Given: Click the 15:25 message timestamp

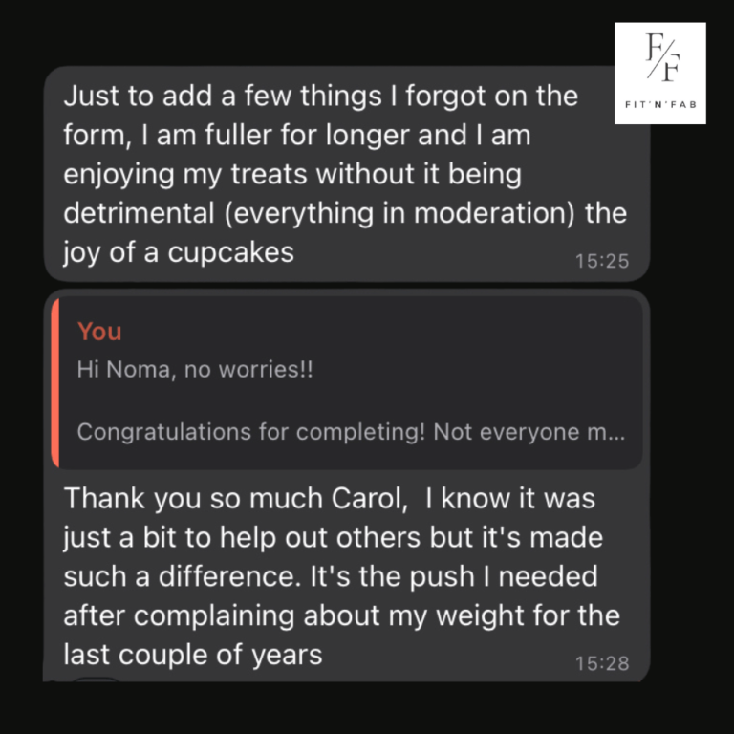Looking at the screenshot, I should tap(602, 260).
